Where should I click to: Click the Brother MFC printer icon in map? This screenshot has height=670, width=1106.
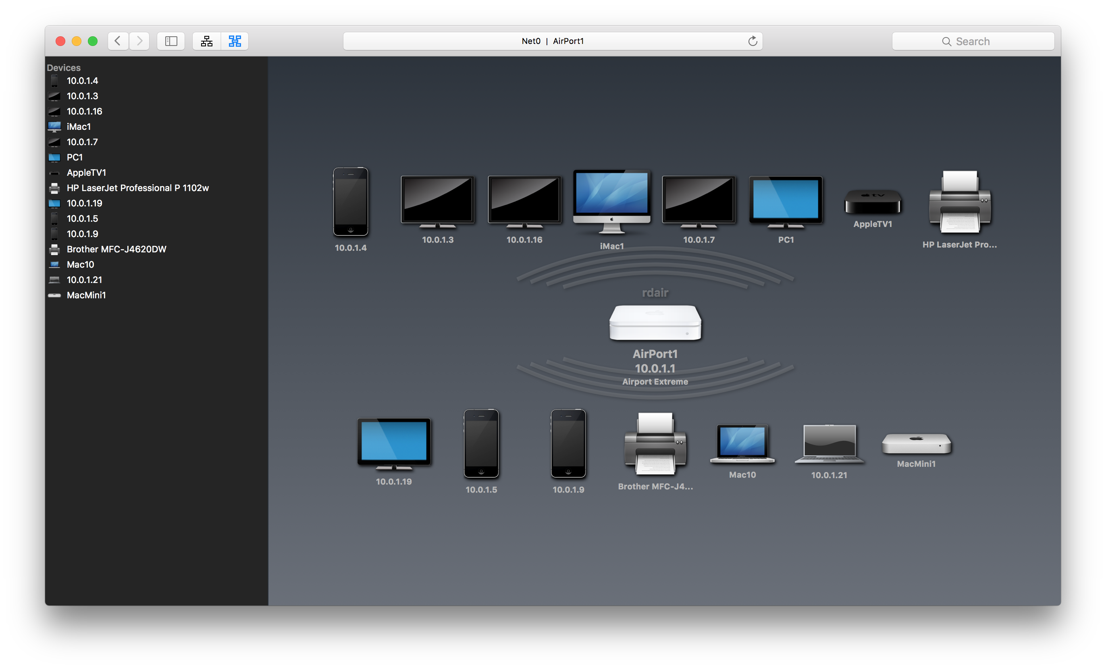coord(655,444)
